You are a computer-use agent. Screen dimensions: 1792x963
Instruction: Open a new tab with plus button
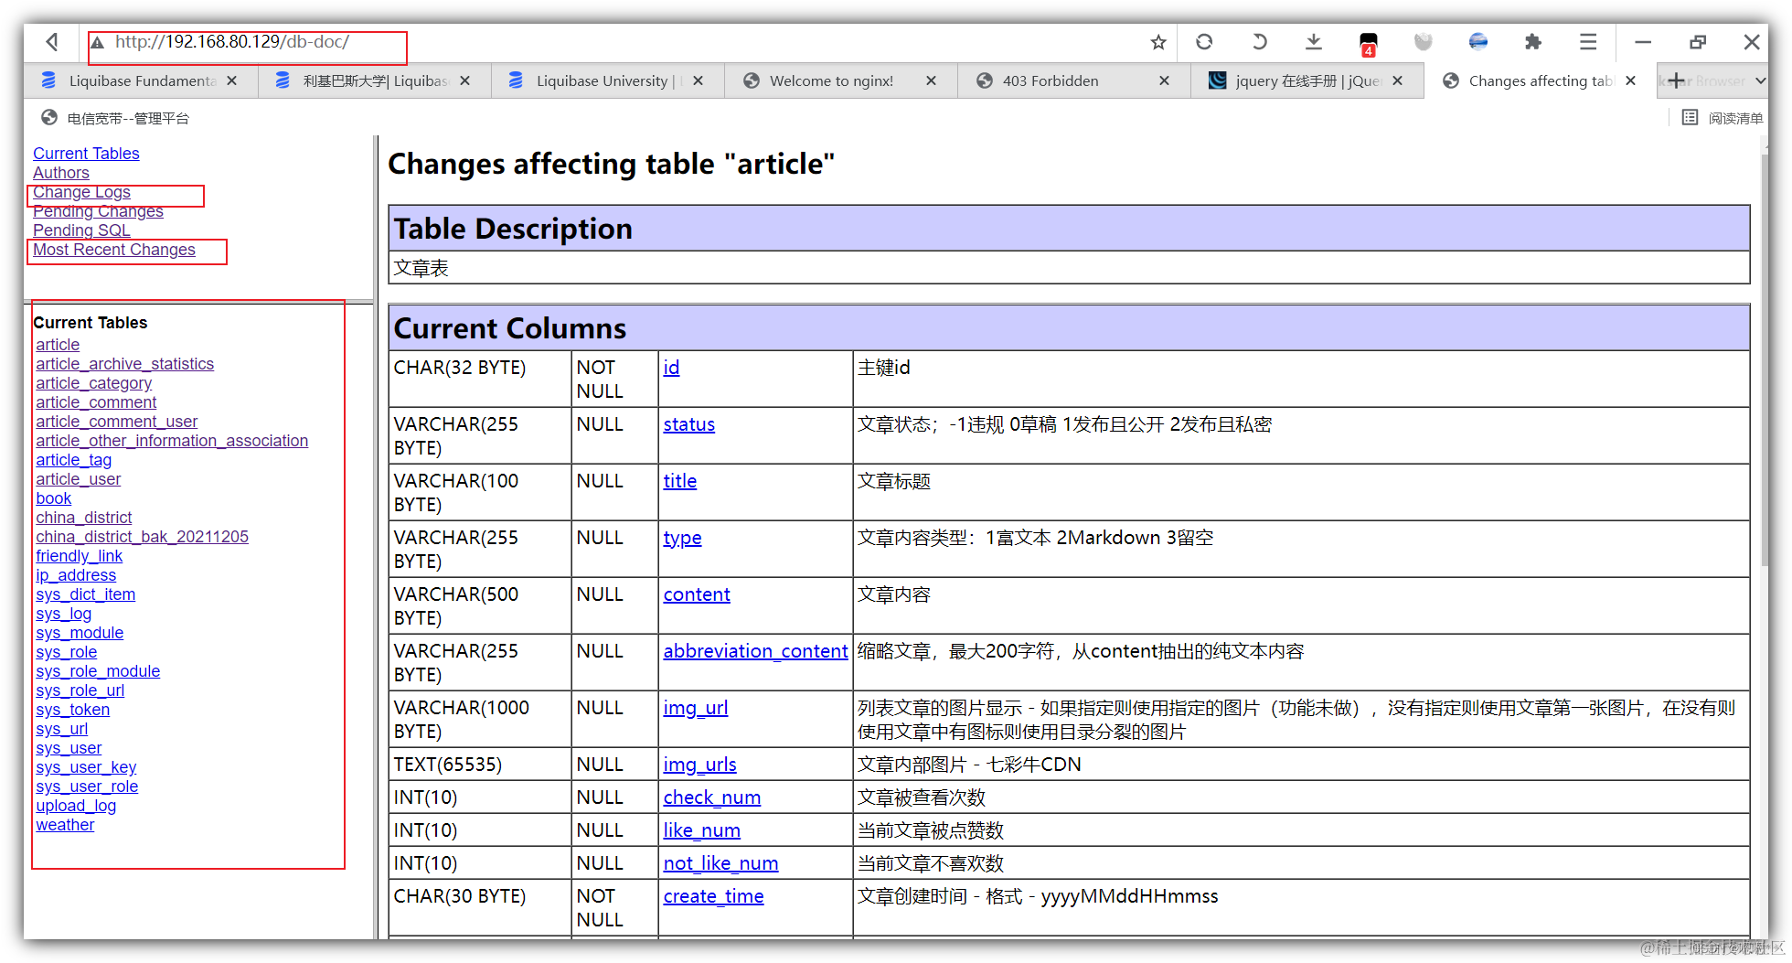tap(1676, 80)
